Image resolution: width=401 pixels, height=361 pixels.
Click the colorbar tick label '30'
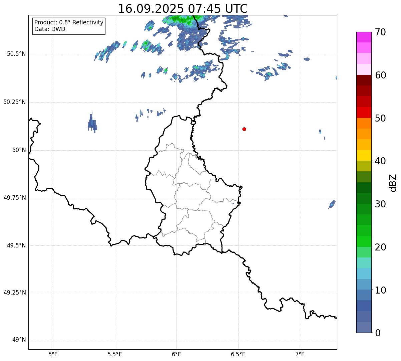(380, 204)
